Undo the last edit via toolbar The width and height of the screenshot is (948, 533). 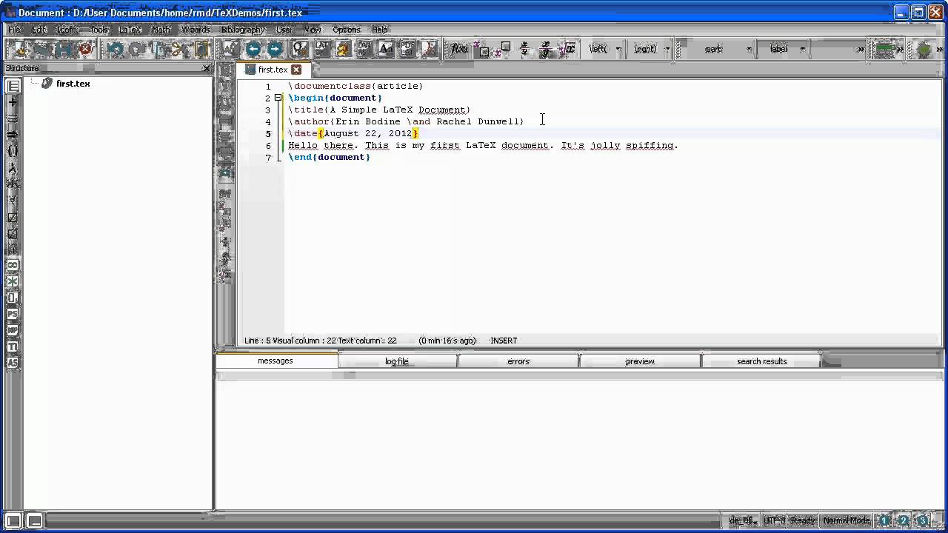point(115,50)
